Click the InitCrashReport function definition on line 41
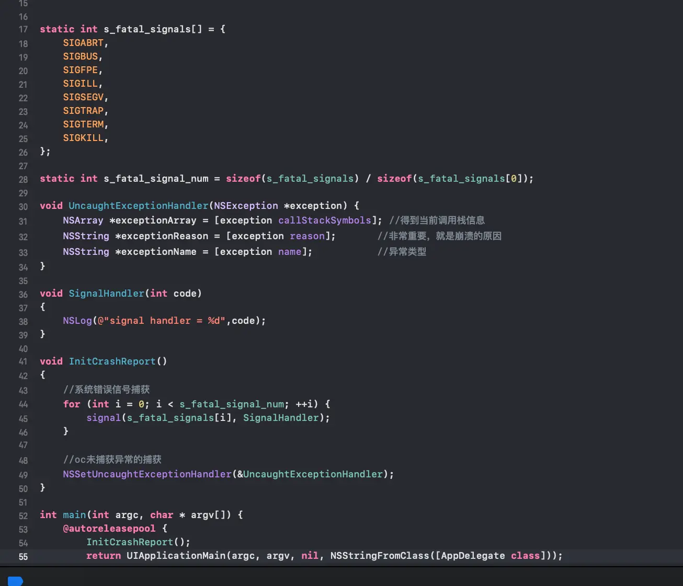683x586 pixels. click(112, 361)
